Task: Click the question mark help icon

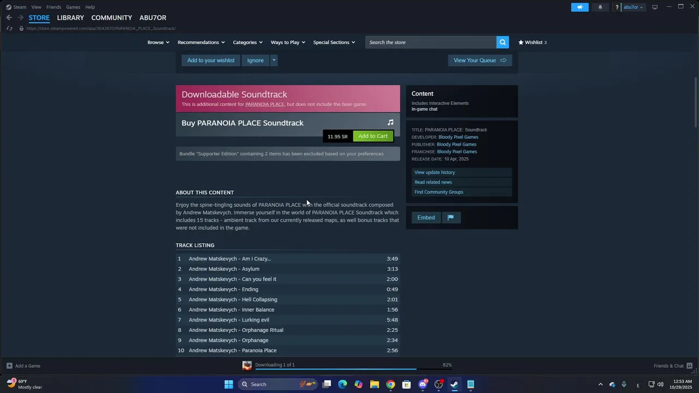Action: coord(617,7)
